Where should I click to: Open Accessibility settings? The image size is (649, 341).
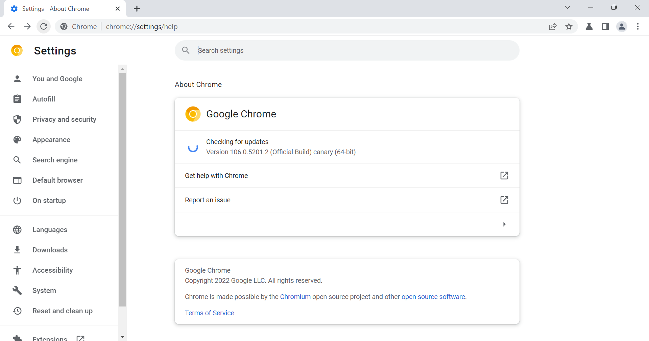click(x=52, y=270)
